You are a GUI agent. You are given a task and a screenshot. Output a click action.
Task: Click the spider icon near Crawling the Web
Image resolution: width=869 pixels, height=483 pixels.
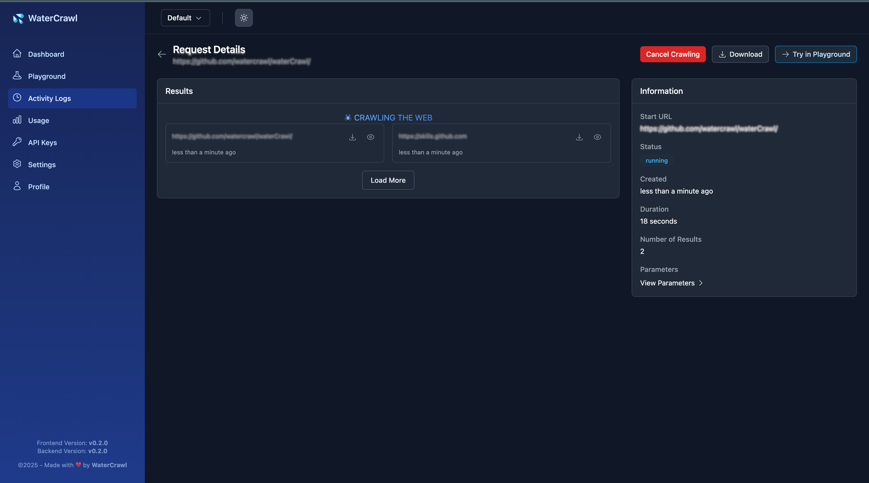tap(348, 117)
